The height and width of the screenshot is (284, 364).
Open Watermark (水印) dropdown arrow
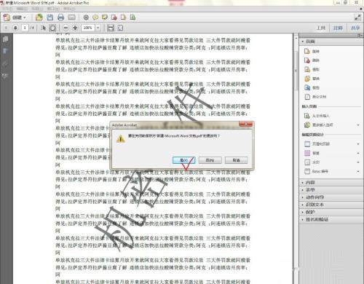[358, 162]
